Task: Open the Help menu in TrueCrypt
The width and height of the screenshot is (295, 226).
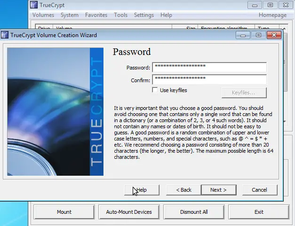Action: point(166,15)
